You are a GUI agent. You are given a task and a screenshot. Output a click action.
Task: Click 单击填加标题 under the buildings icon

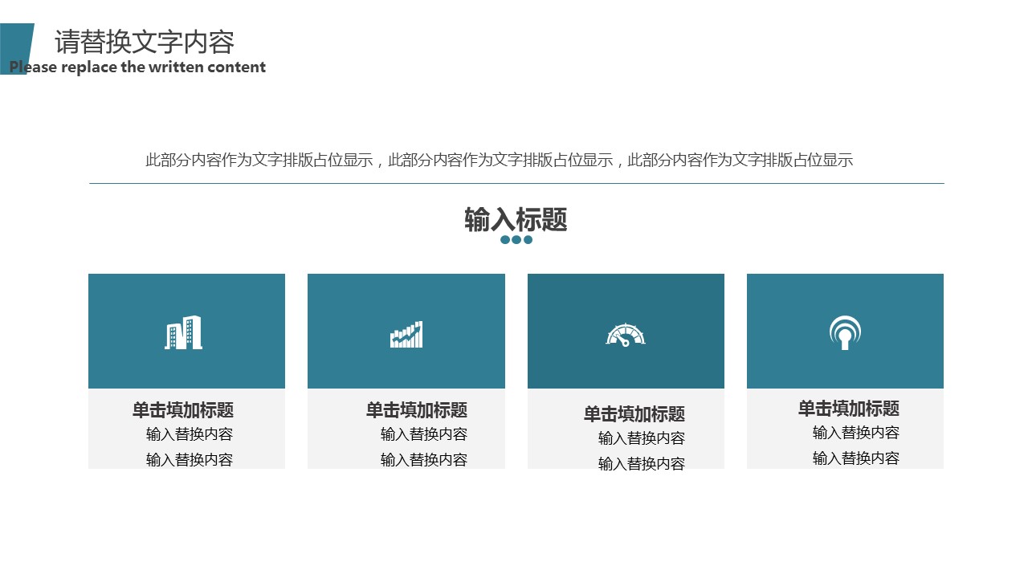click(183, 410)
